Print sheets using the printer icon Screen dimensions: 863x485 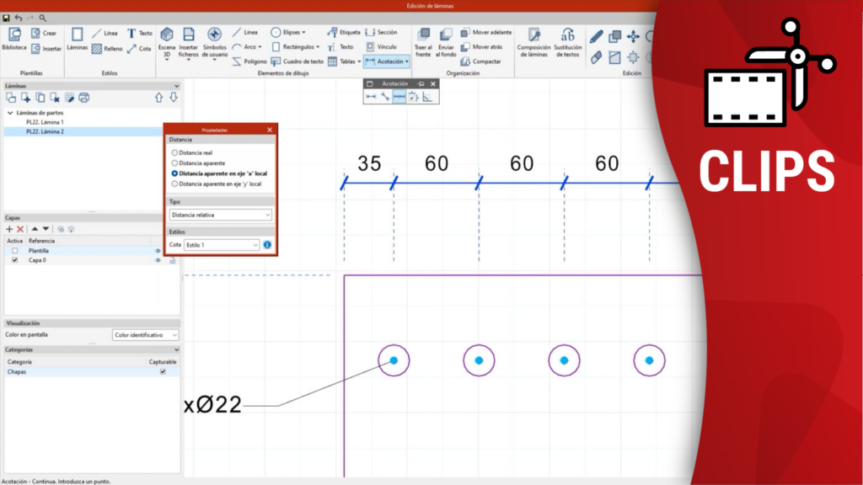tap(83, 98)
